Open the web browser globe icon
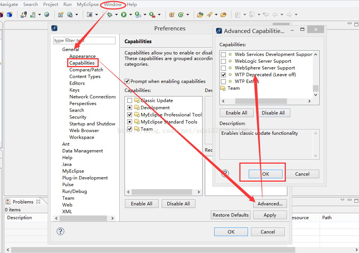 (x=47, y=15)
